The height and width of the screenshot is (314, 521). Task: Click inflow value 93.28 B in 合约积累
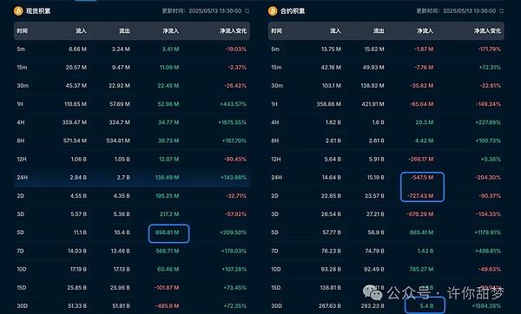[x=332, y=269]
